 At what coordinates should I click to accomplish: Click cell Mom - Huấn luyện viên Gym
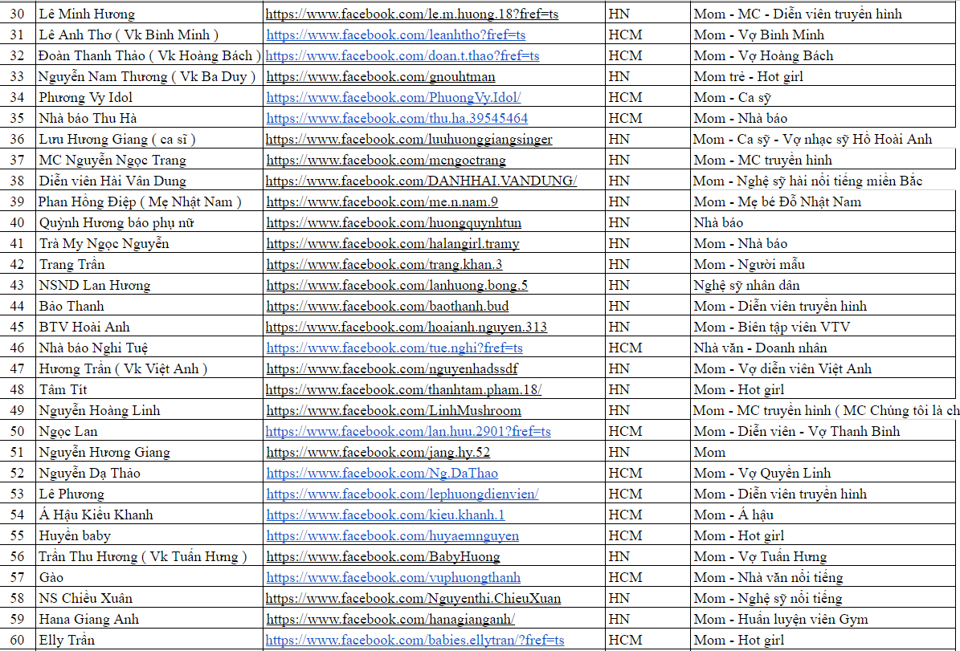(x=780, y=619)
